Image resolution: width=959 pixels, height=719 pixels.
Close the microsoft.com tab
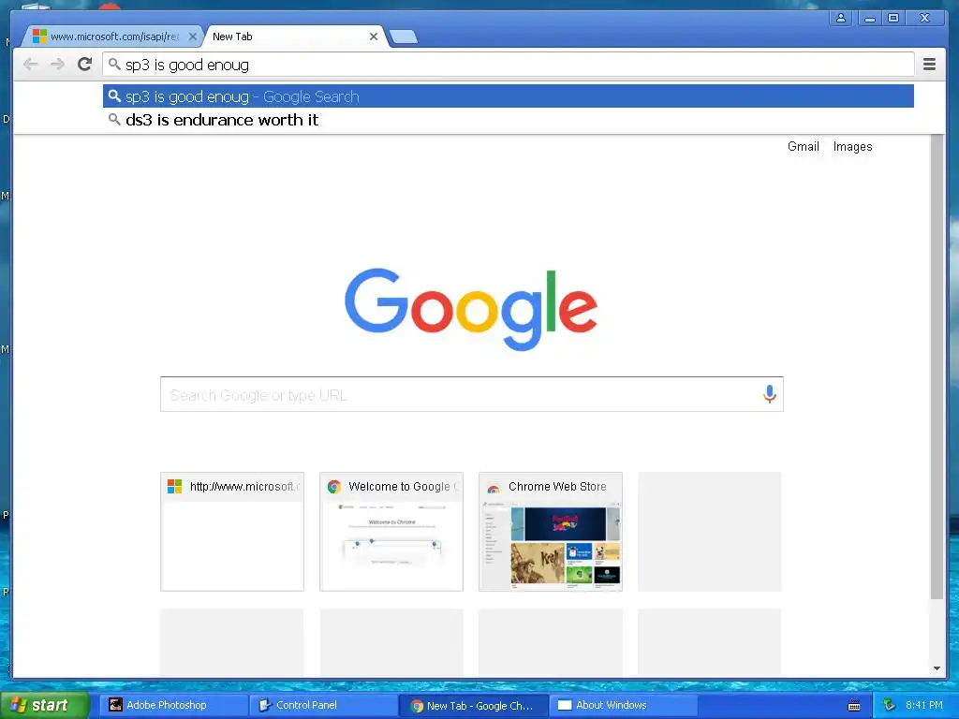[x=192, y=37]
